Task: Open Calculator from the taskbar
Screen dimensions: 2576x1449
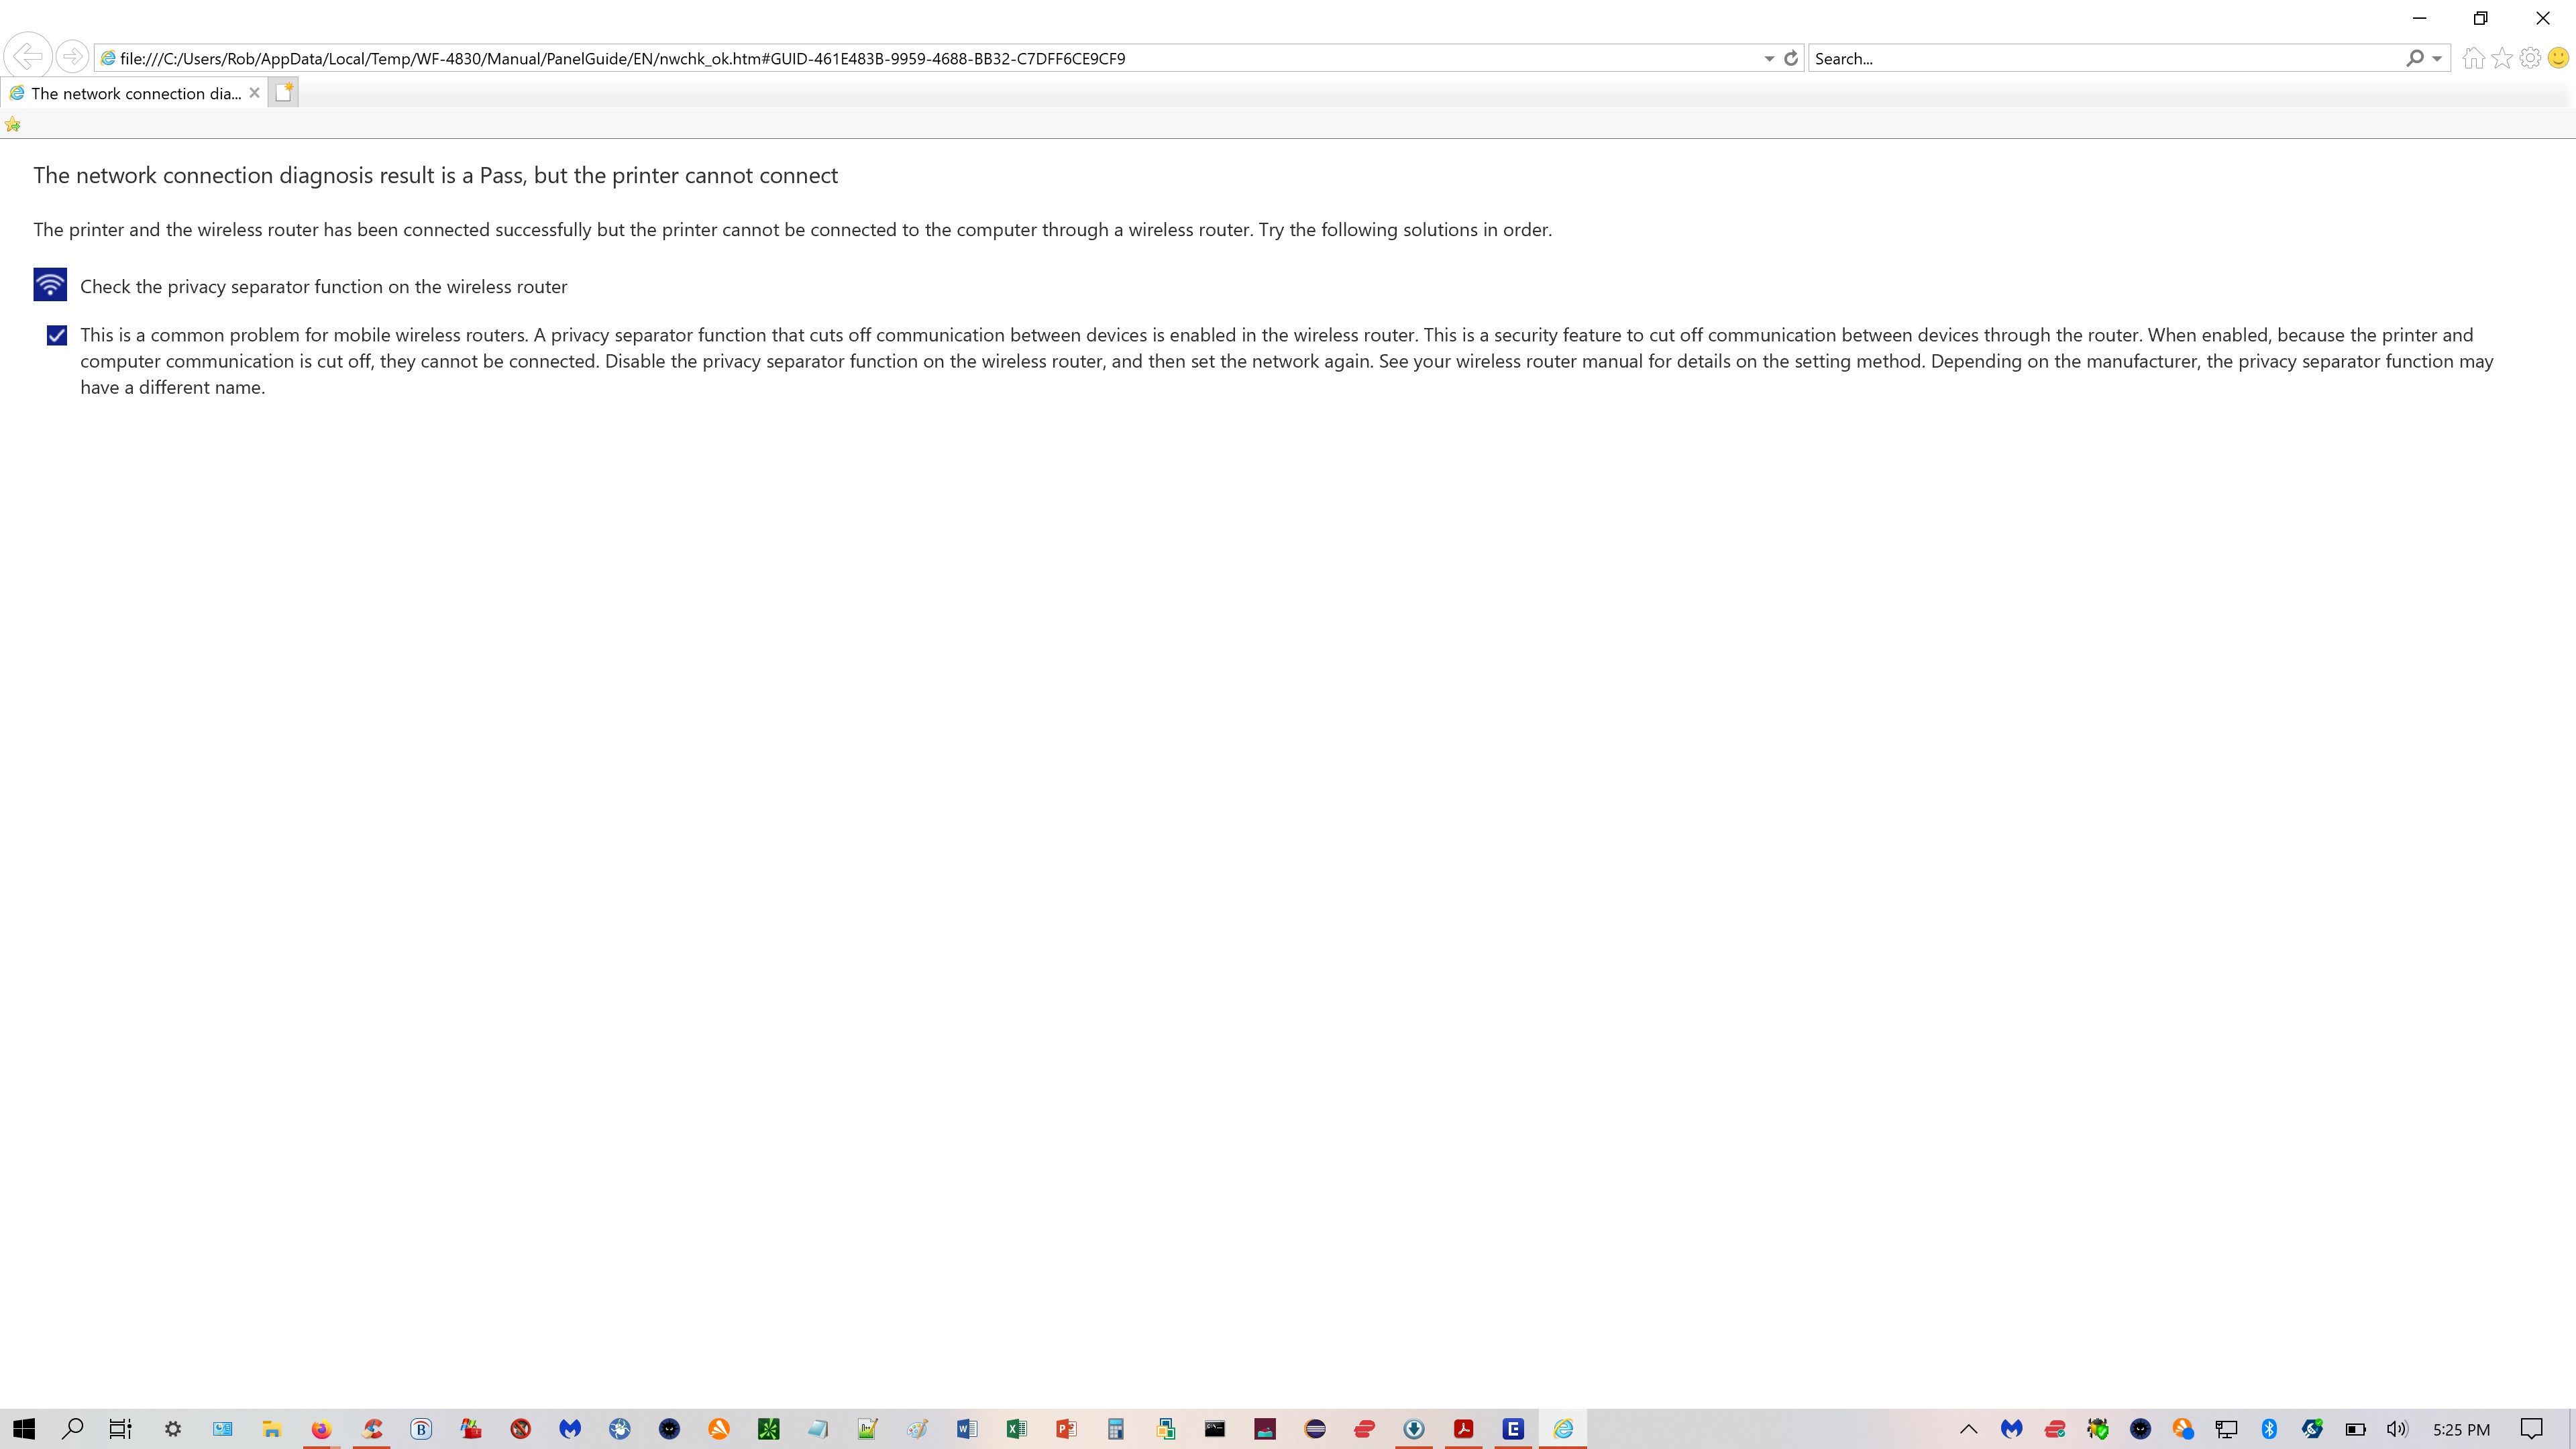Action: 1115,1429
